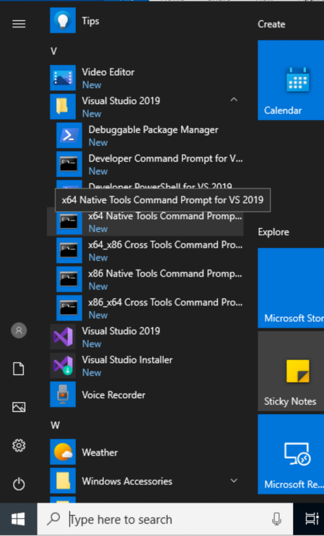
Task: Open Documents from the Start sidebar
Action: pyautogui.click(x=19, y=369)
